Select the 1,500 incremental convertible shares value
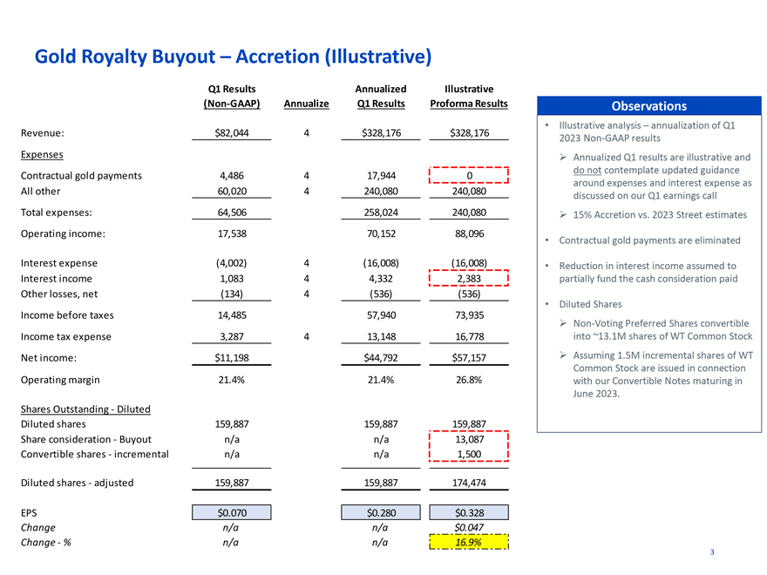Viewport: 767px width, 575px height. point(469,454)
